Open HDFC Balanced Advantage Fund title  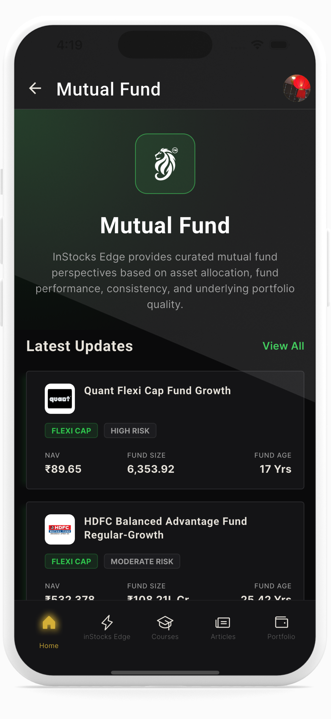click(165, 528)
